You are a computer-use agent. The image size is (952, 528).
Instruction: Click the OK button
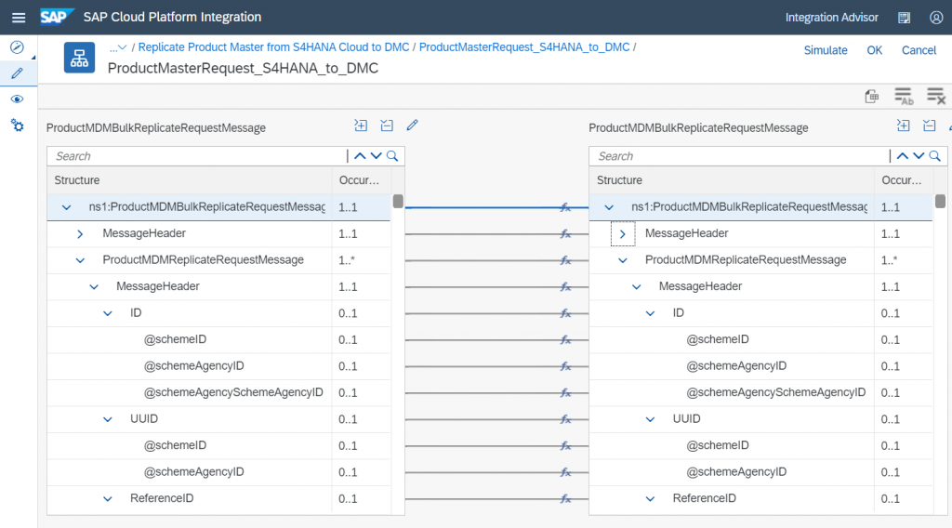point(874,50)
